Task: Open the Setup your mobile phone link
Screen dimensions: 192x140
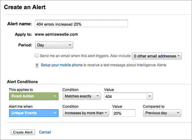Action: [x=61, y=65]
